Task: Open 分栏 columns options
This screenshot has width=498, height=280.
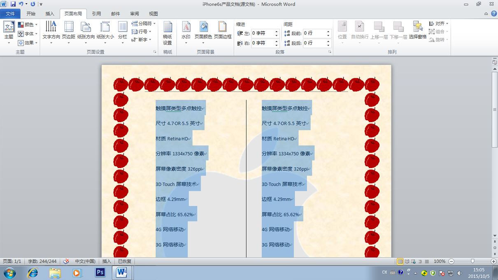Action: coord(123,33)
